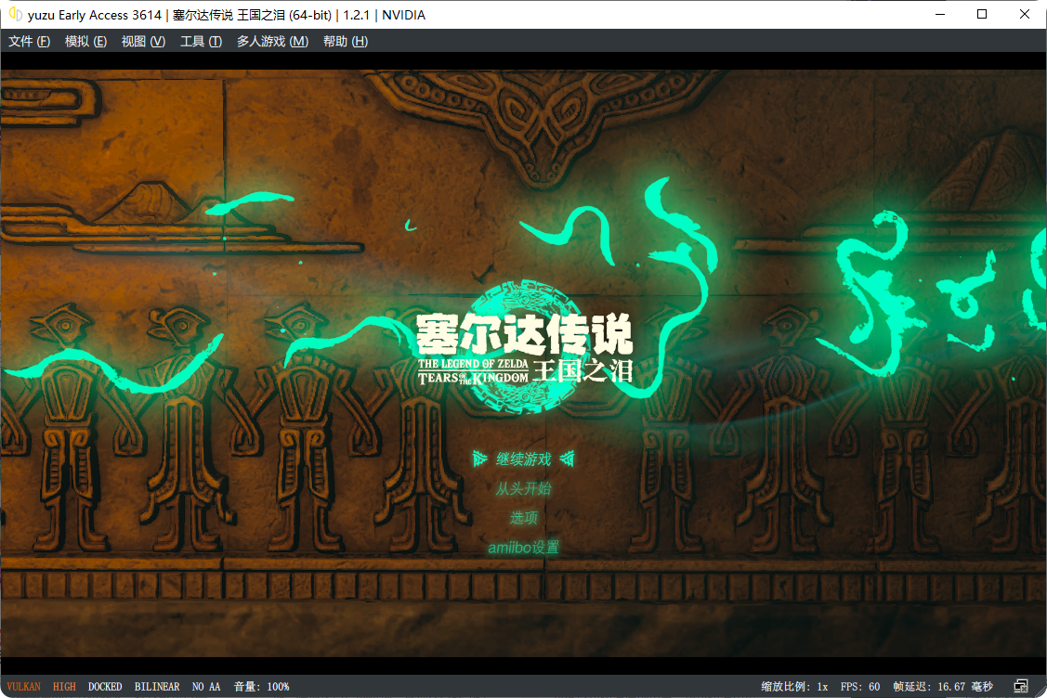Viewport: 1047px width, 698px height.
Task: Open the 视图 (V) menu
Action: click(x=143, y=42)
